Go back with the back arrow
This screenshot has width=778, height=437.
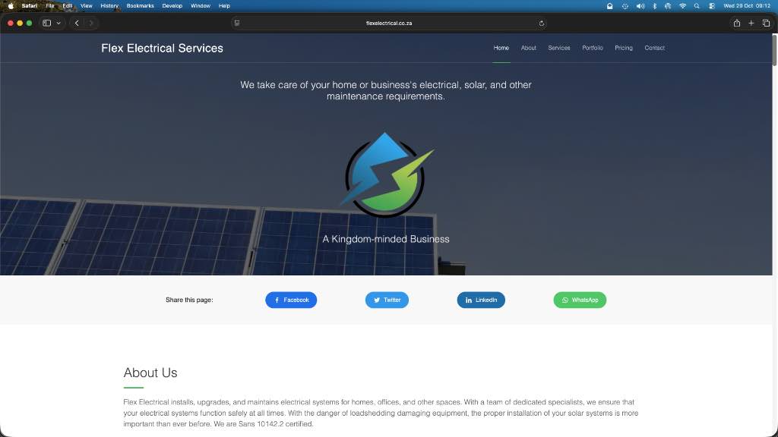click(x=77, y=24)
